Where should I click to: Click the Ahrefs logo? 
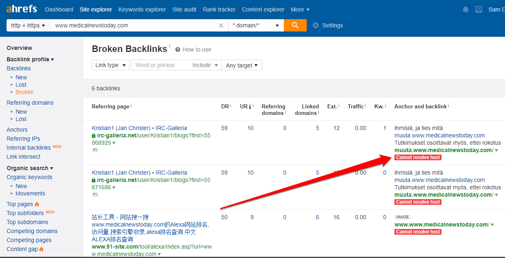click(x=21, y=9)
